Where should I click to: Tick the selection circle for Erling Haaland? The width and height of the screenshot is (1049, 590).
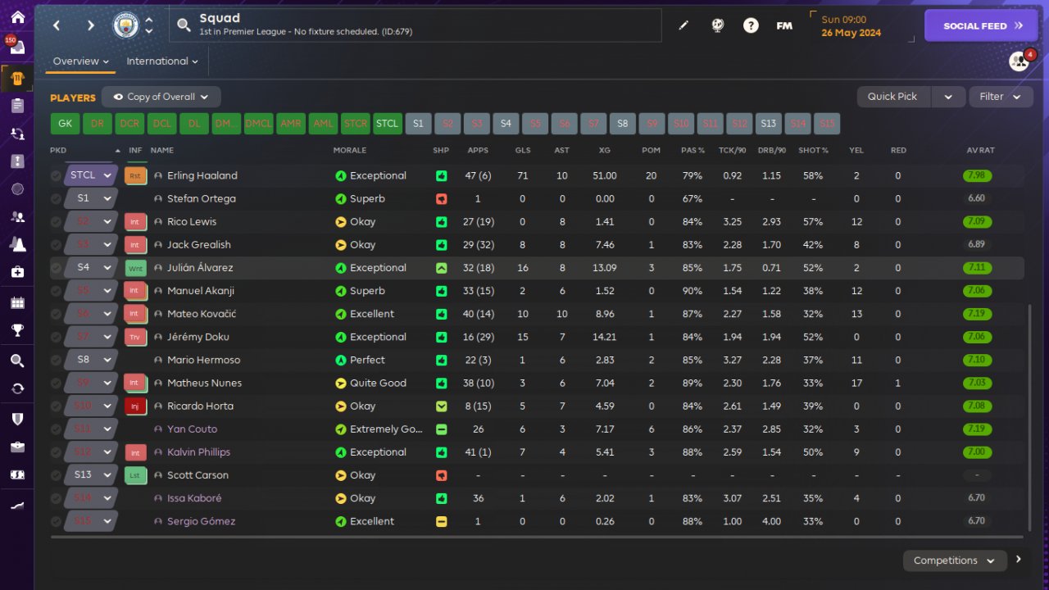coord(56,175)
